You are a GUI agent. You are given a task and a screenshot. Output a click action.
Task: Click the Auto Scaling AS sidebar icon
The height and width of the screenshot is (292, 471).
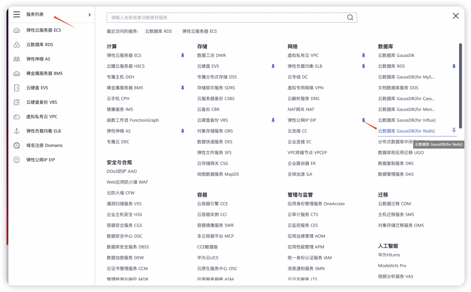click(x=16, y=59)
